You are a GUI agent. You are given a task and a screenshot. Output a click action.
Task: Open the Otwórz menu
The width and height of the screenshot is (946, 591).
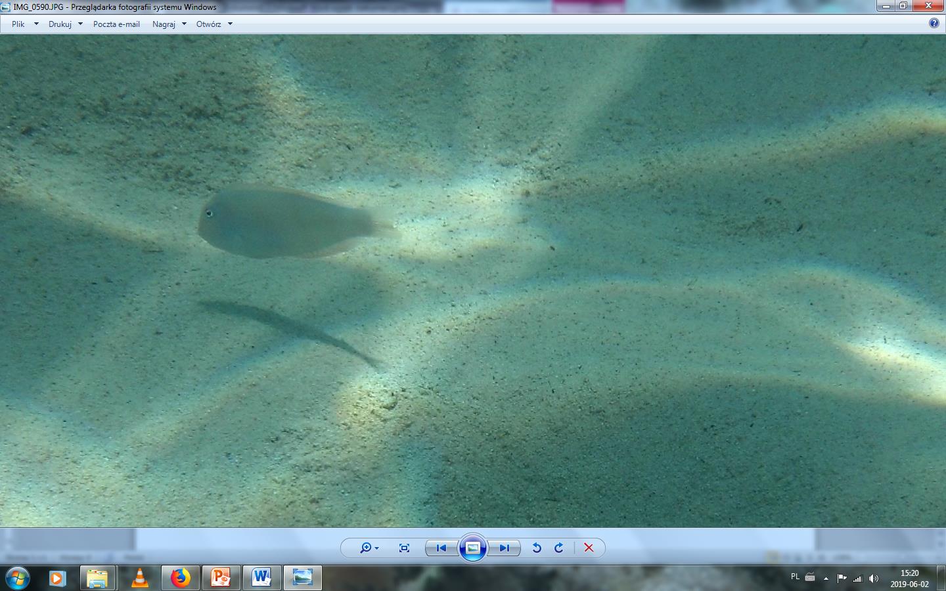pos(214,24)
